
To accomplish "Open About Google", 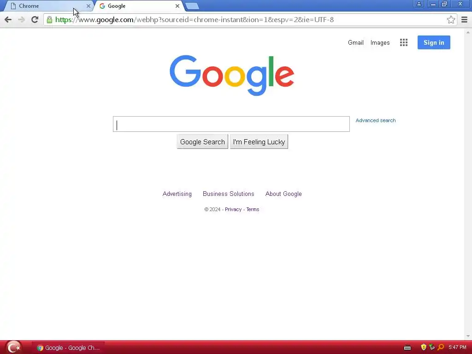I will 283,194.
